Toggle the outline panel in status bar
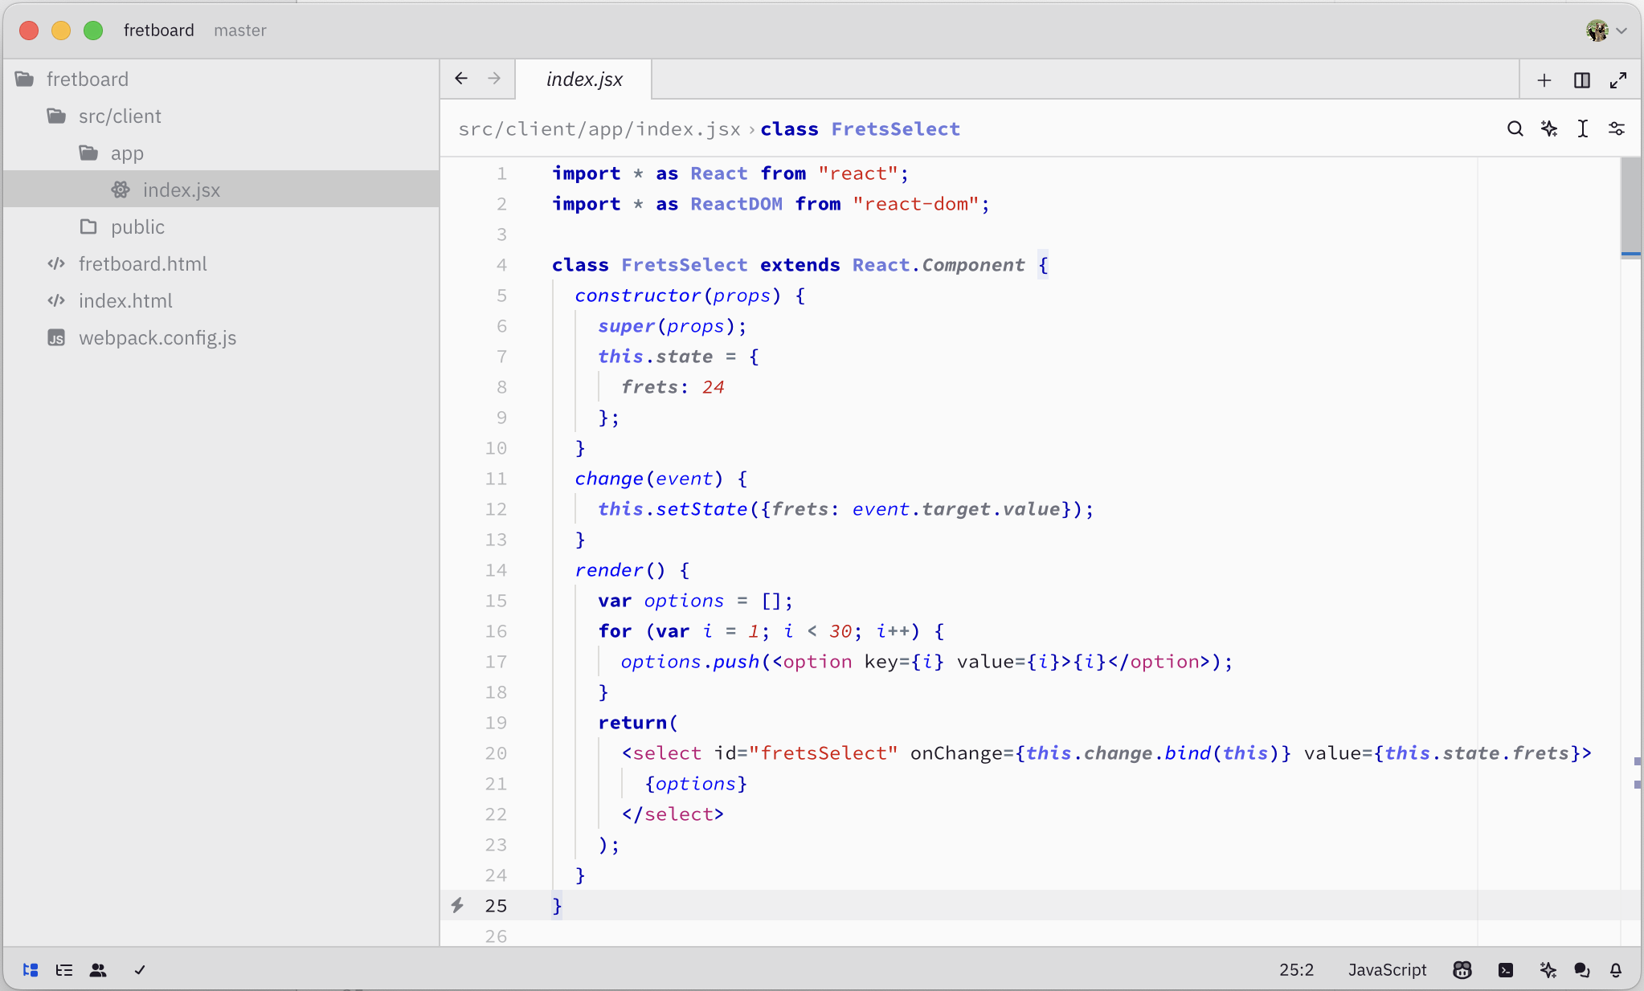Viewport: 1644px width, 991px height. click(x=64, y=970)
